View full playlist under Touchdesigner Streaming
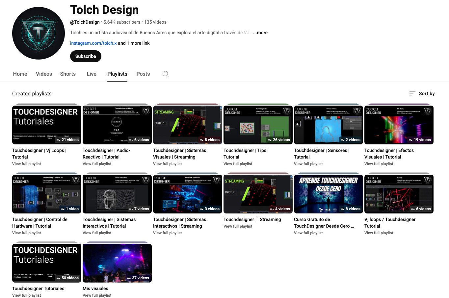449x298 pixels. [238, 226]
